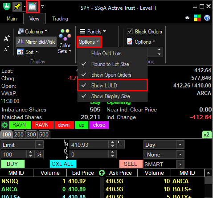Click the red RAVN button

point(43,125)
